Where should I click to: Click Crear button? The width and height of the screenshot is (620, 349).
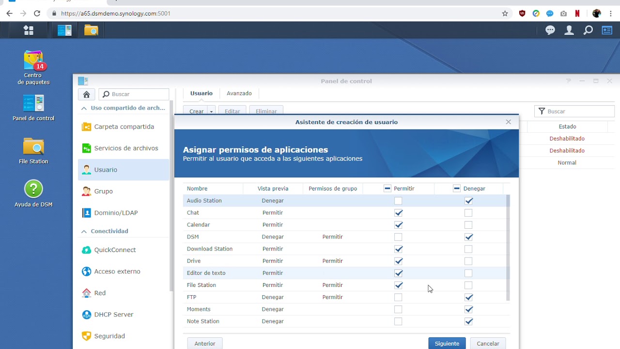[x=196, y=111]
